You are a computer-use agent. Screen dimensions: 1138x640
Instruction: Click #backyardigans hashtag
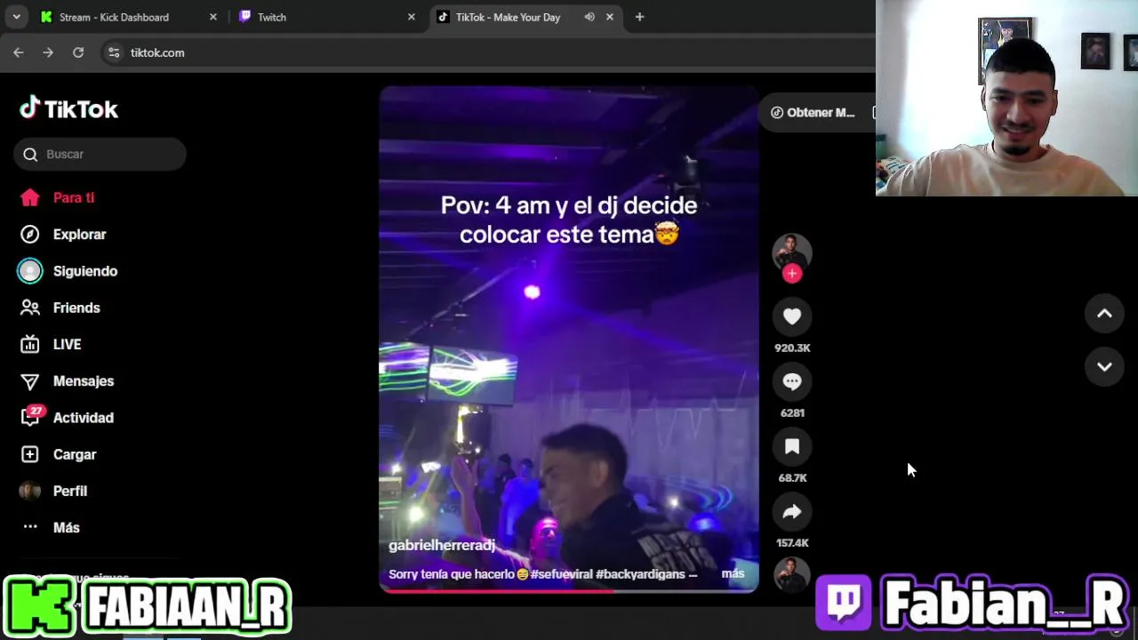click(640, 574)
